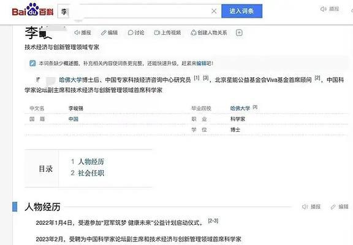Jump to 人物经历 in the catalog
The image size is (353, 245).
[91, 162]
